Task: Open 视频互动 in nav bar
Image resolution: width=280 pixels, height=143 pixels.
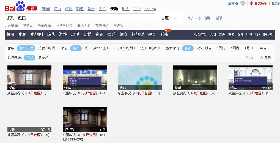Action: (x=201, y=34)
